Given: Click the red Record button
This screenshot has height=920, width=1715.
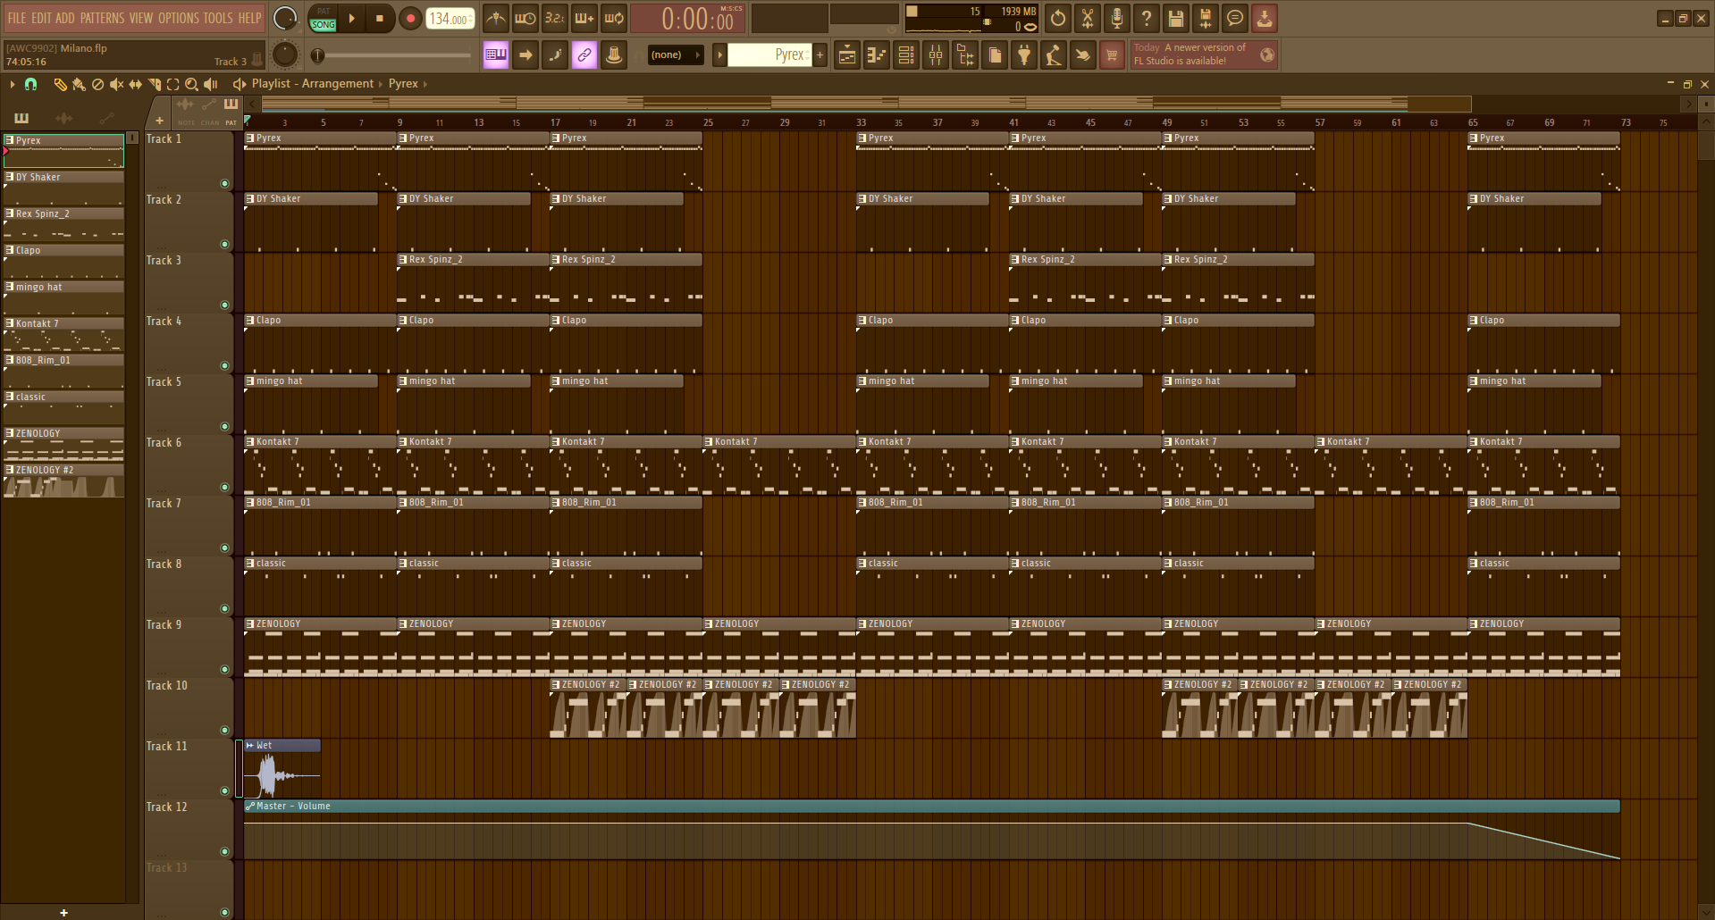Looking at the screenshot, I should [410, 18].
